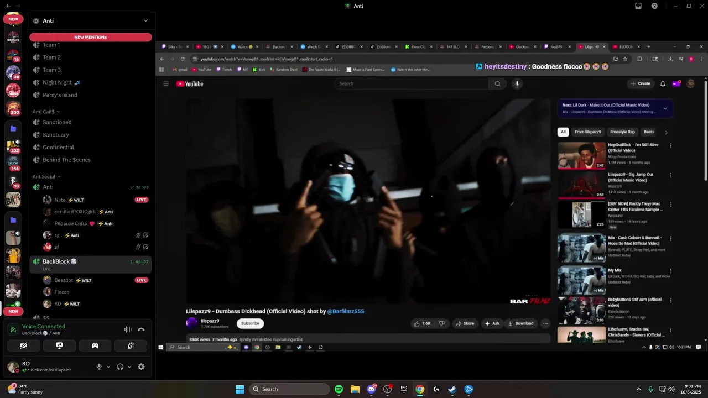Open more actions ellipsis under the video
Viewport: 708px width, 398px height.
click(545, 323)
